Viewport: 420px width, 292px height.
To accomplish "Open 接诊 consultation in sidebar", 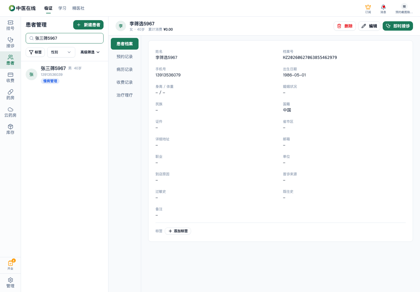I will [x=10, y=43].
